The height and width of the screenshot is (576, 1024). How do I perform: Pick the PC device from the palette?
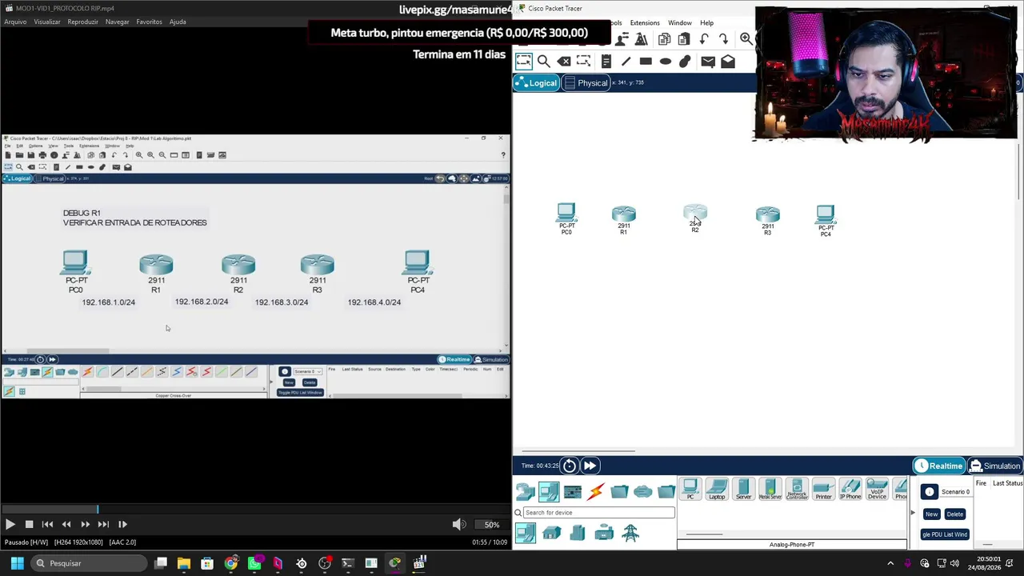[690, 490]
